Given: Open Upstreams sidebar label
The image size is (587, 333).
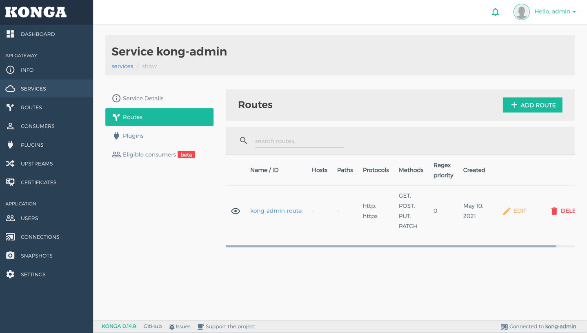Looking at the screenshot, I should (37, 164).
